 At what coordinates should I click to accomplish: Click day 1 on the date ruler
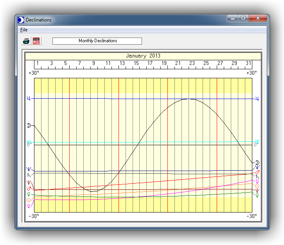tap(38, 63)
